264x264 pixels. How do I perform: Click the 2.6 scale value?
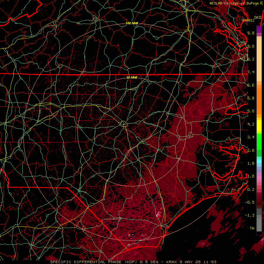click(x=251, y=150)
